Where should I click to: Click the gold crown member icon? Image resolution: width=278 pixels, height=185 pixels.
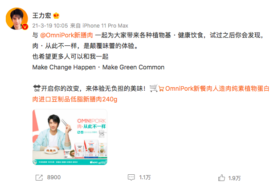coord(56,16)
